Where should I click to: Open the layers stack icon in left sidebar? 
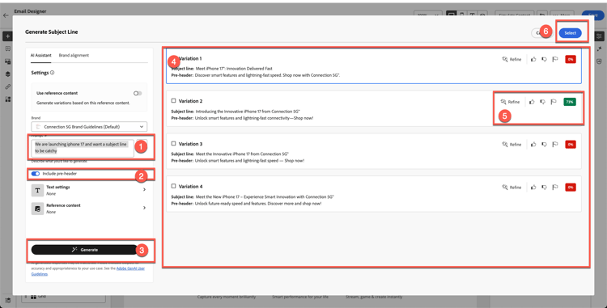click(x=7, y=74)
